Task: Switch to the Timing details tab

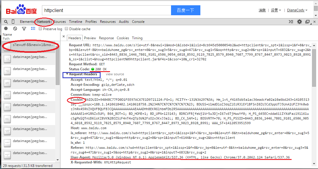Action: pyautogui.click(x=137, y=38)
